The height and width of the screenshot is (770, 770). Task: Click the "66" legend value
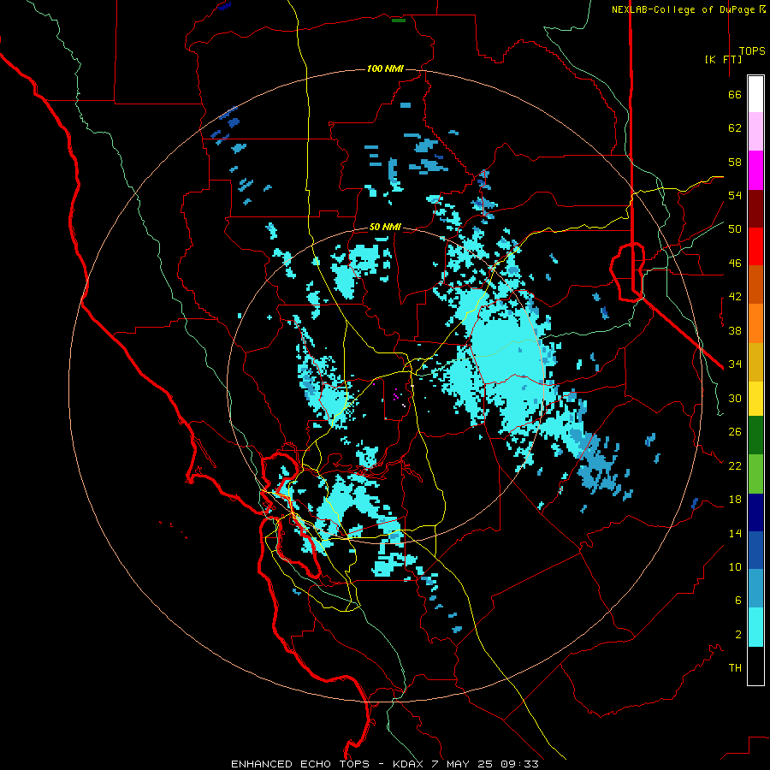[x=735, y=94]
